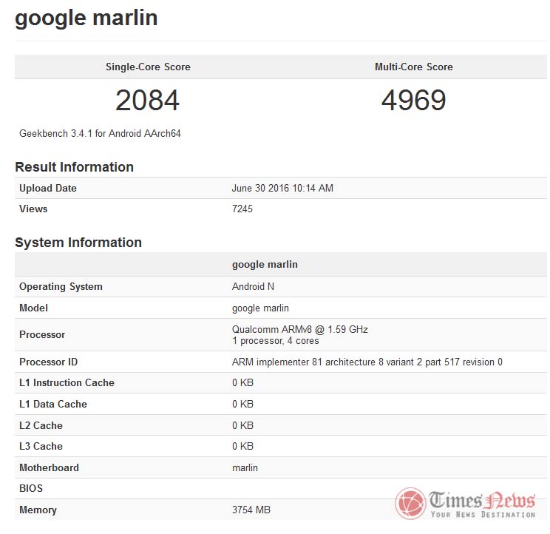Image resolution: width=550 pixels, height=534 pixels.
Task: Click the Model row value google marlin
Action: coord(260,308)
